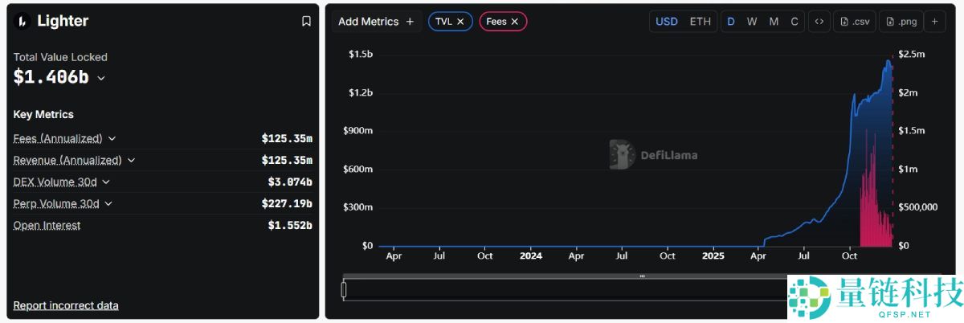Open the embed code icon
This screenshot has width=964, height=323.
click(x=819, y=22)
